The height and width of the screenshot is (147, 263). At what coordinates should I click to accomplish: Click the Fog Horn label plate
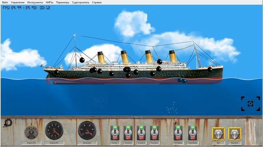[235, 143]
